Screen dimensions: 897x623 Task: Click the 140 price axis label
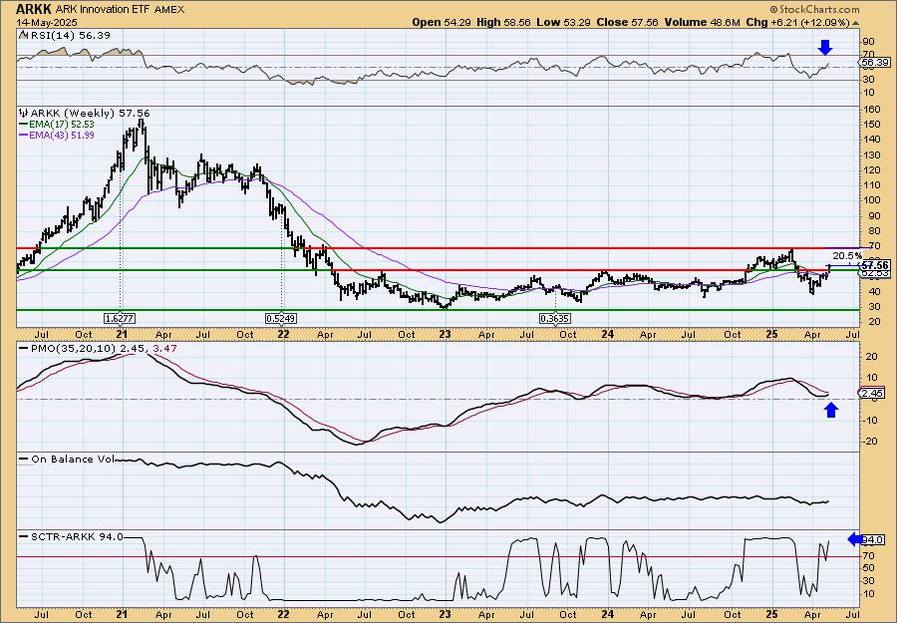pyautogui.click(x=872, y=140)
